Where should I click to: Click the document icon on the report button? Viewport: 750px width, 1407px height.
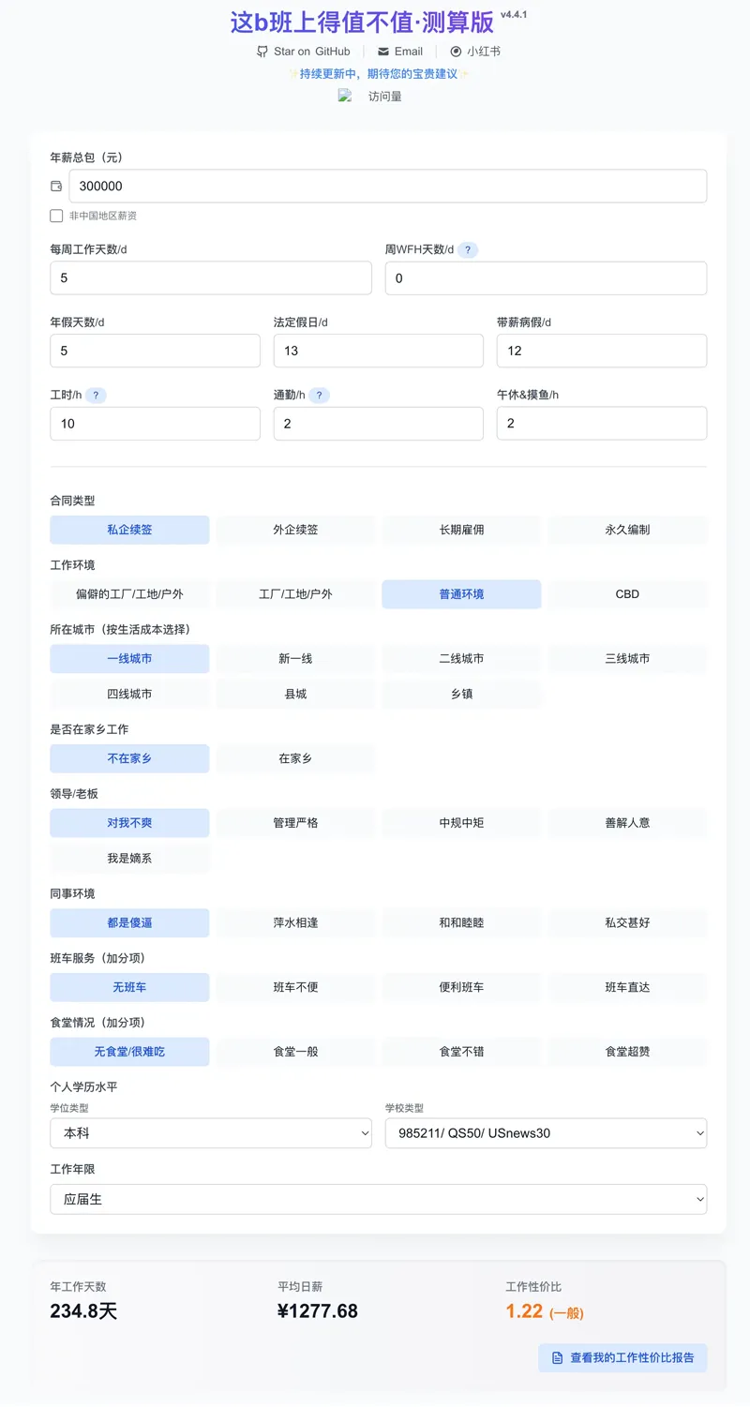click(x=557, y=1357)
